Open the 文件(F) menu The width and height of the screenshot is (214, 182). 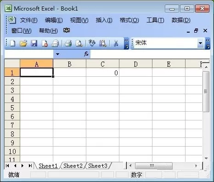tap(28, 20)
